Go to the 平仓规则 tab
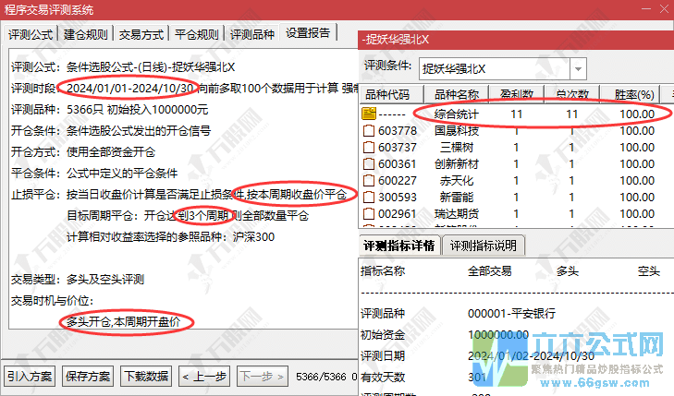The height and width of the screenshot is (396, 674). (x=197, y=34)
